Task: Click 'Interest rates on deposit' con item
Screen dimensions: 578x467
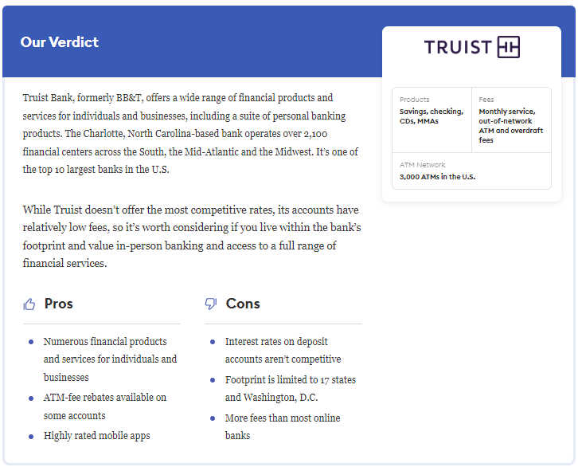Action: pos(283,350)
